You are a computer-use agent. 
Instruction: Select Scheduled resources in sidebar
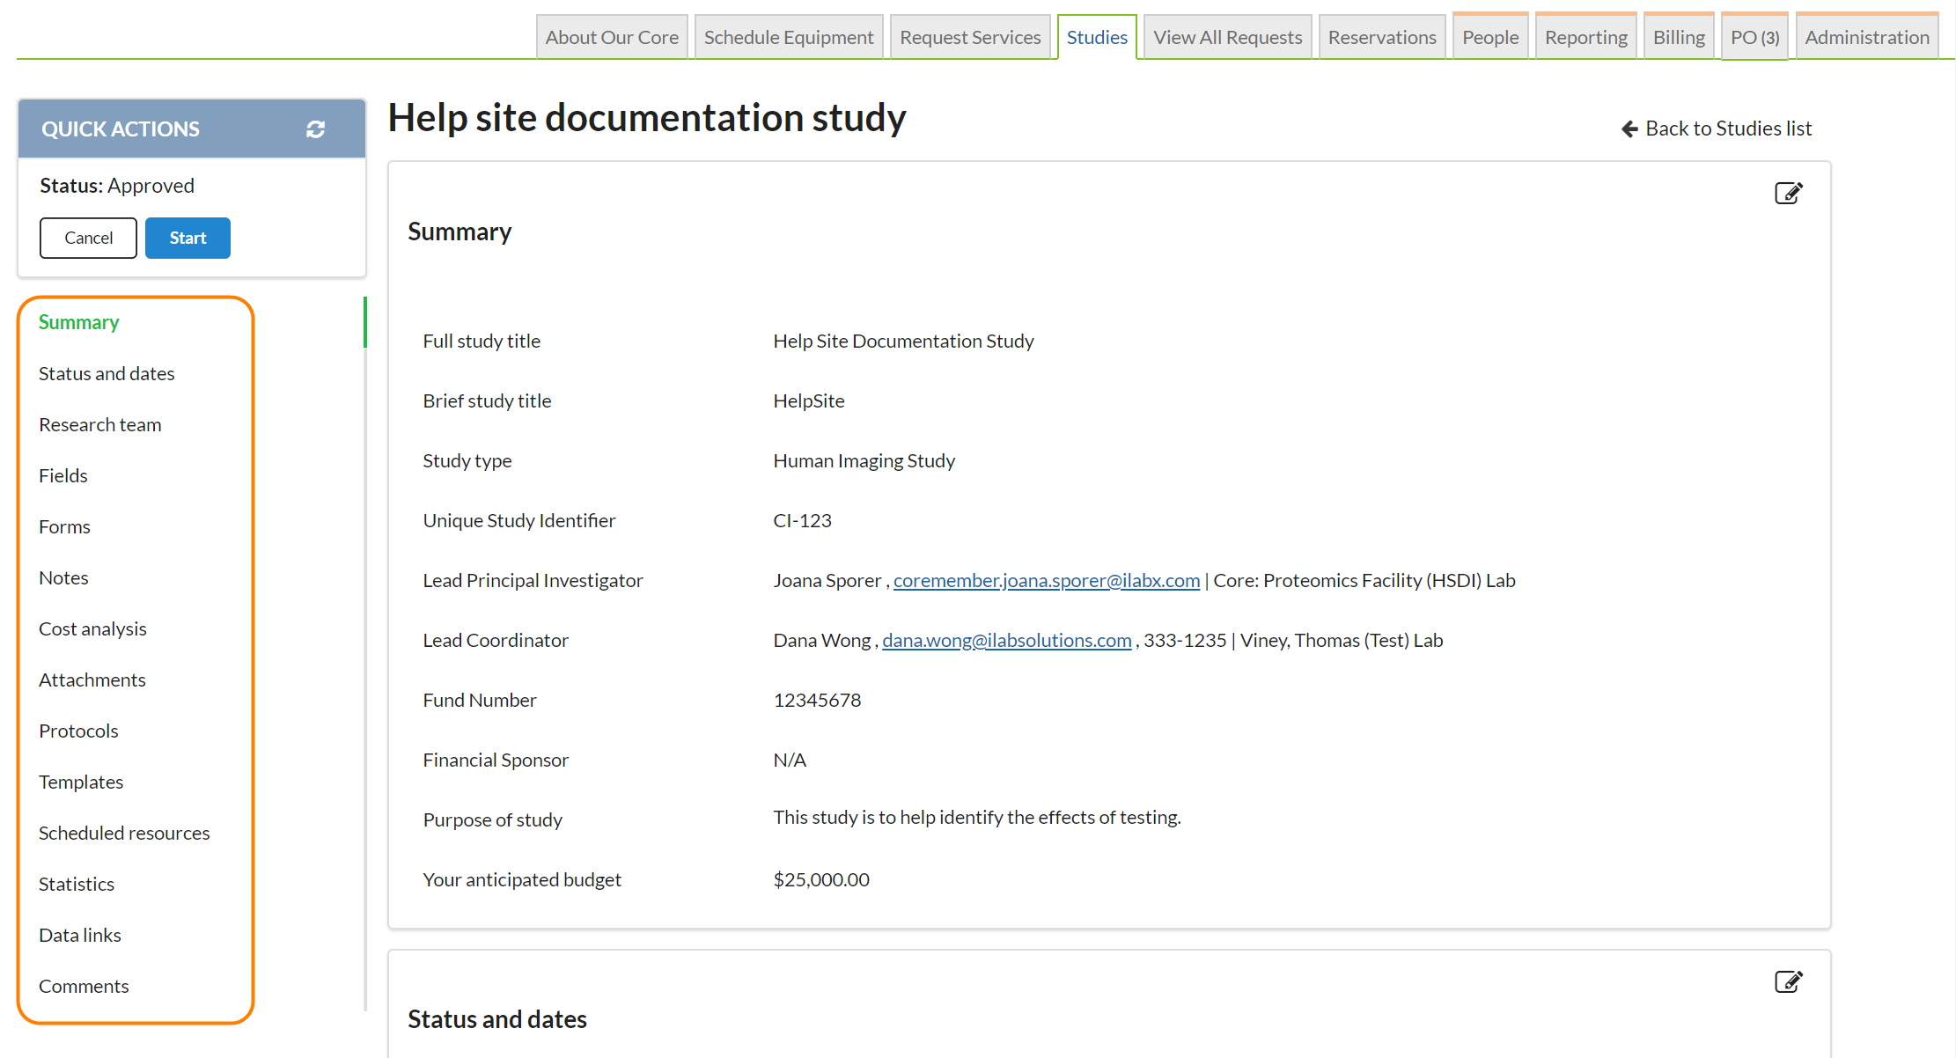124,834
